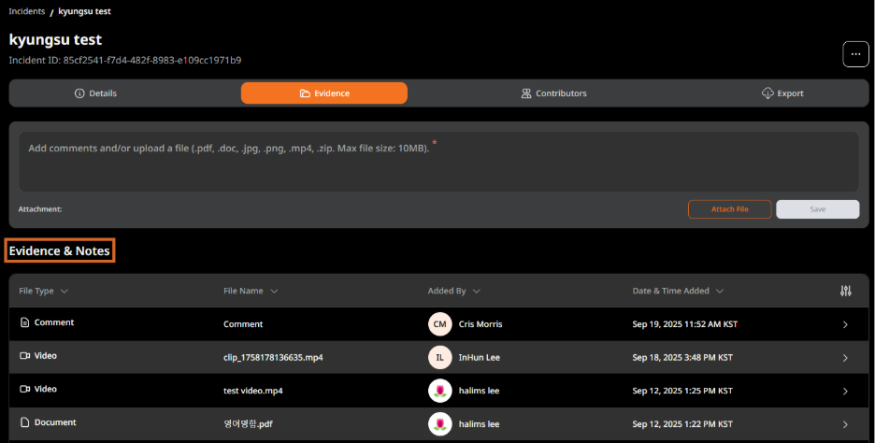
Task: Open the Contributors tab
Action: (553, 93)
